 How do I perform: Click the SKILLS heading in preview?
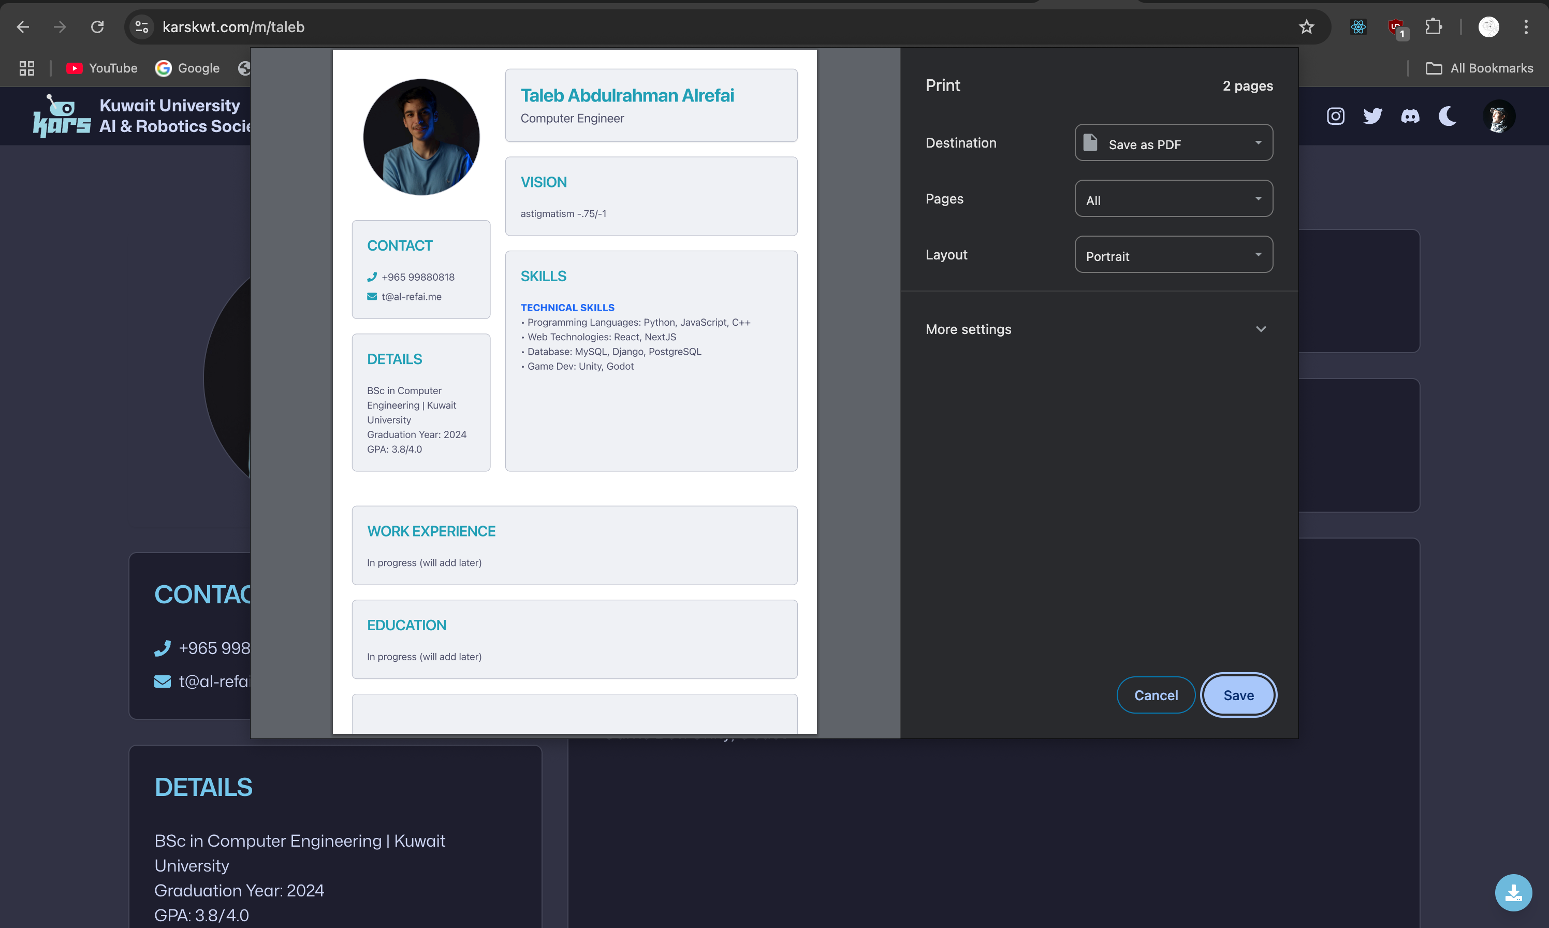point(543,276)
